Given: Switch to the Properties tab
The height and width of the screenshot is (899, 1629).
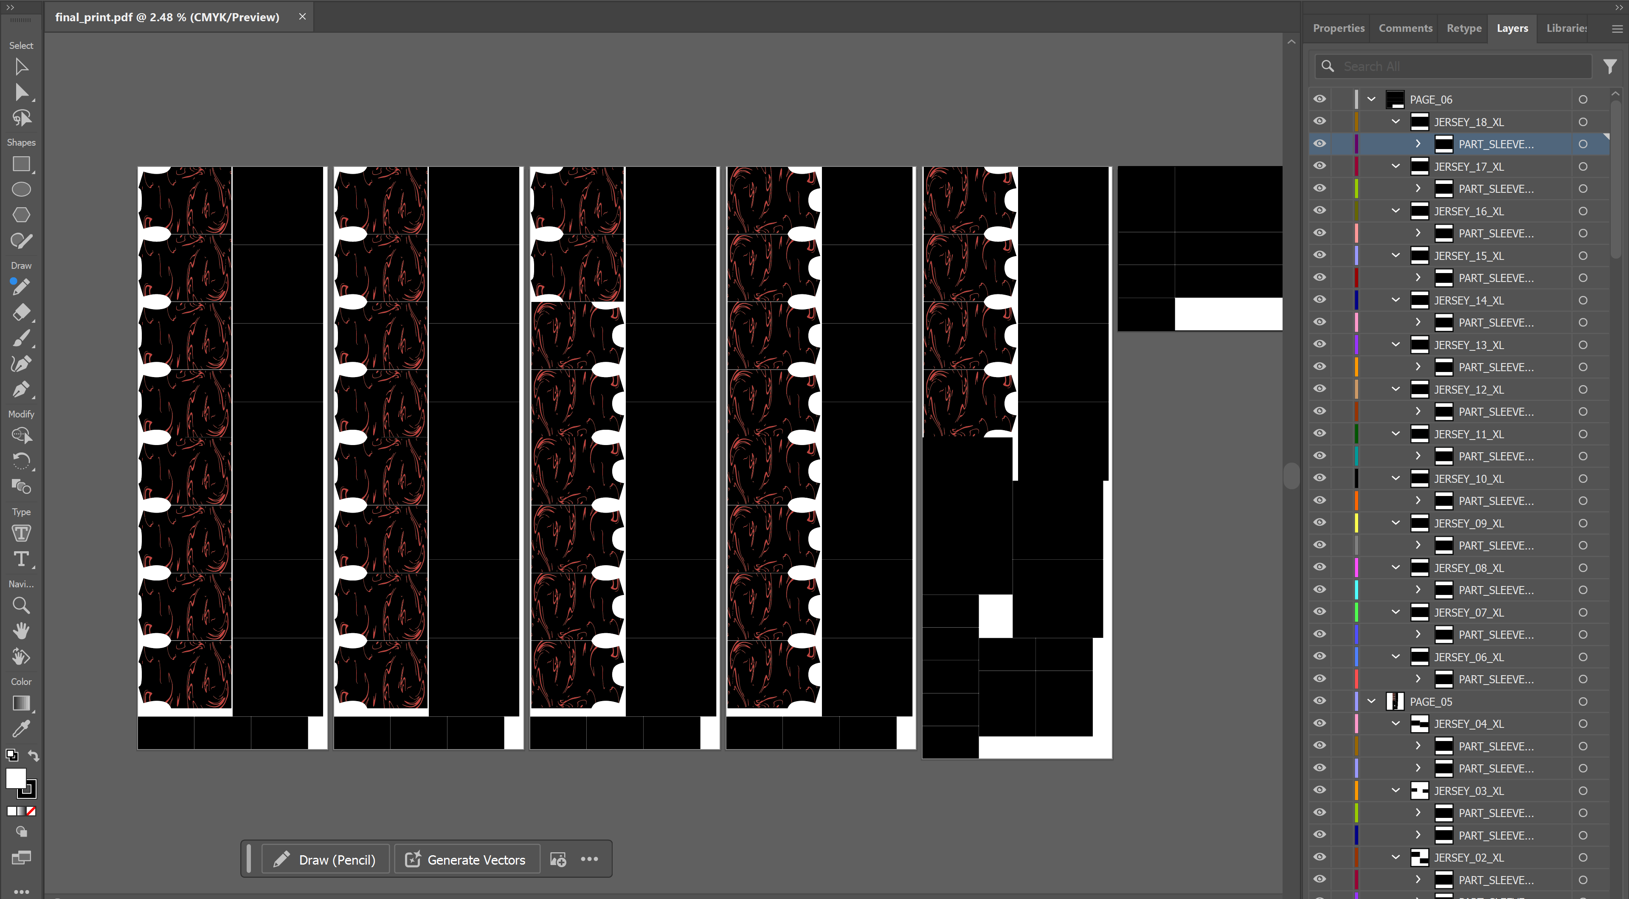Looking at the screenshot, I should (1338, 28).
